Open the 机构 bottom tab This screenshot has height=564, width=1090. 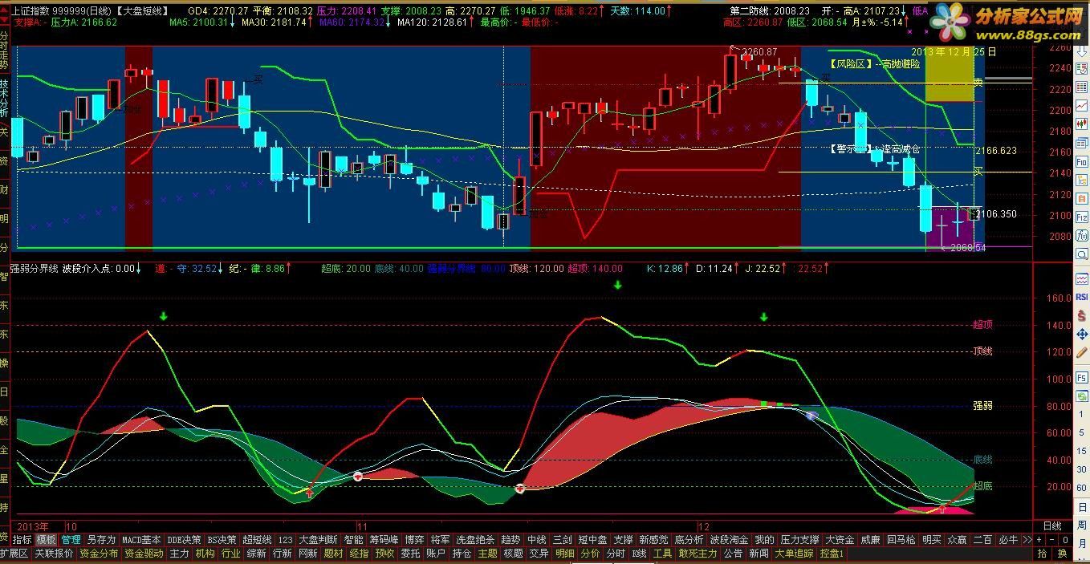pos(205,554)
